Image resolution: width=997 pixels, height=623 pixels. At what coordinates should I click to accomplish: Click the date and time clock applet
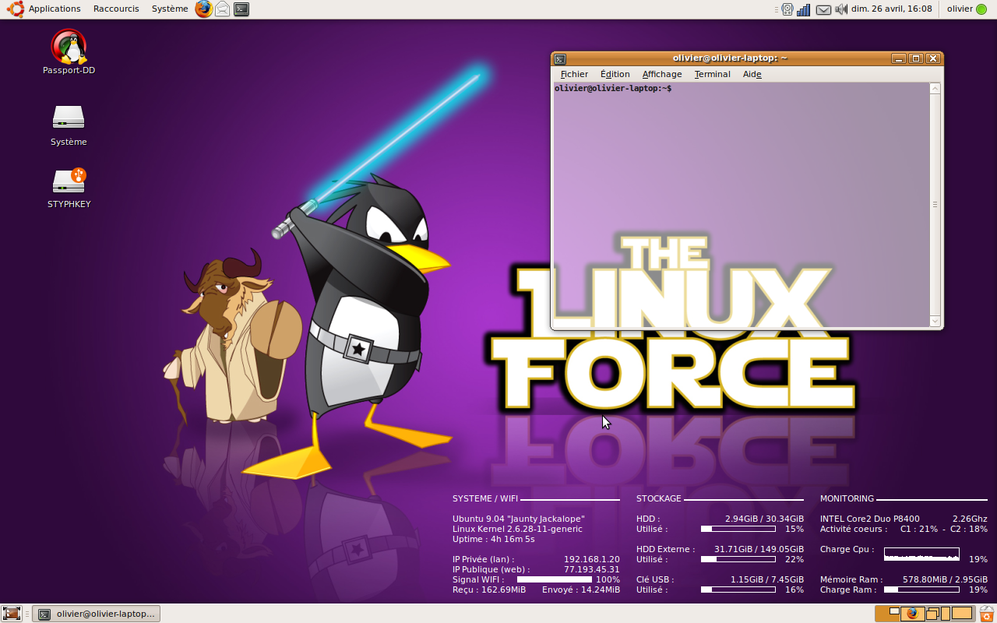(892, 9)
